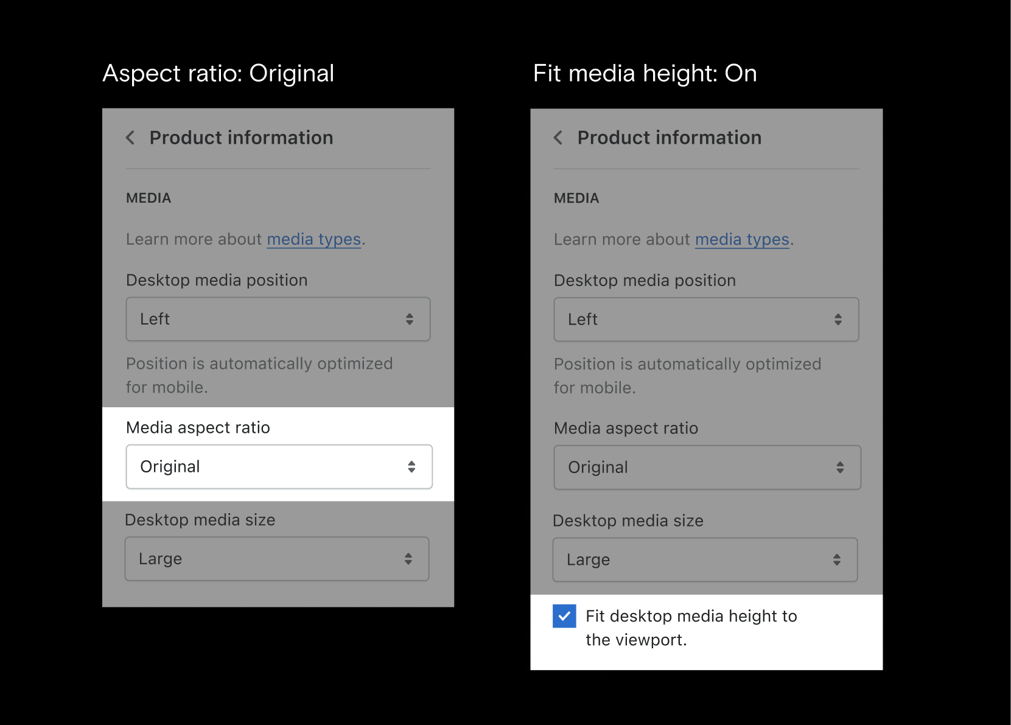Click back chevron in left Product information panel
Image resolution: width=1011 pixels, height=725 pixels.
(x=130, y=138)
